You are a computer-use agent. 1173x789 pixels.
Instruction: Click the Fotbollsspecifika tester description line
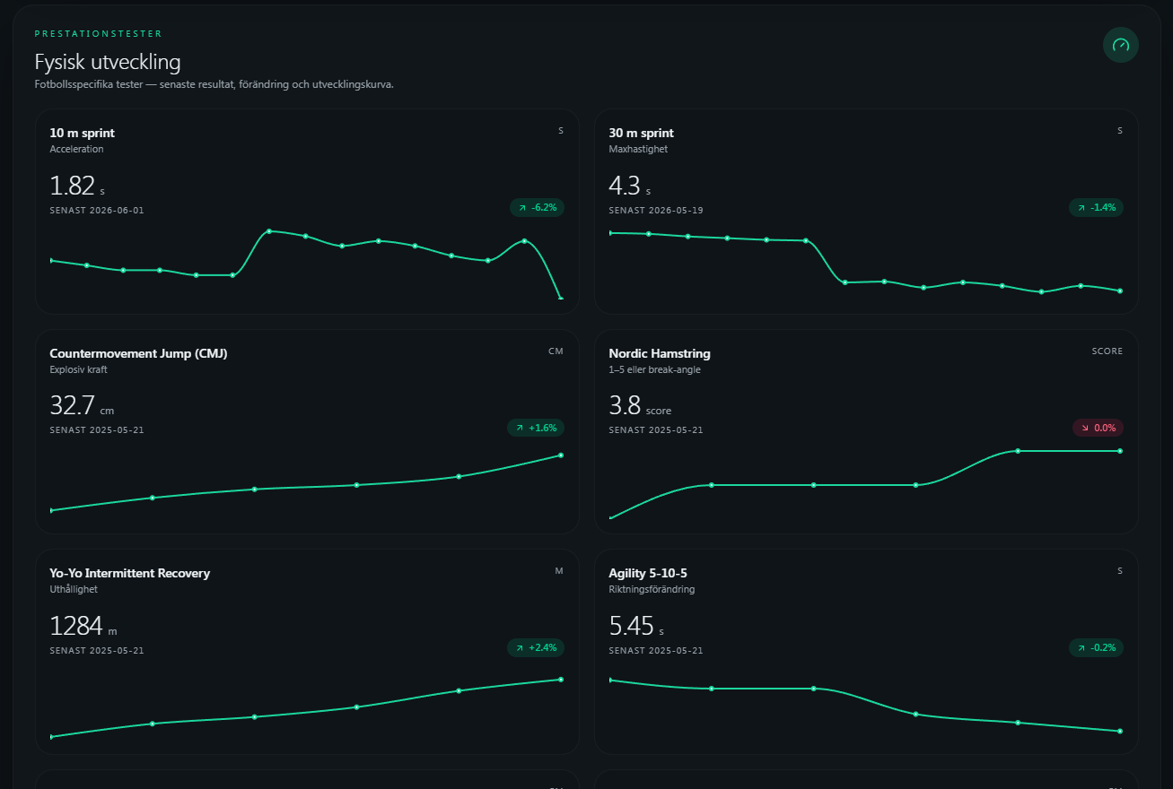pos(214,85)
